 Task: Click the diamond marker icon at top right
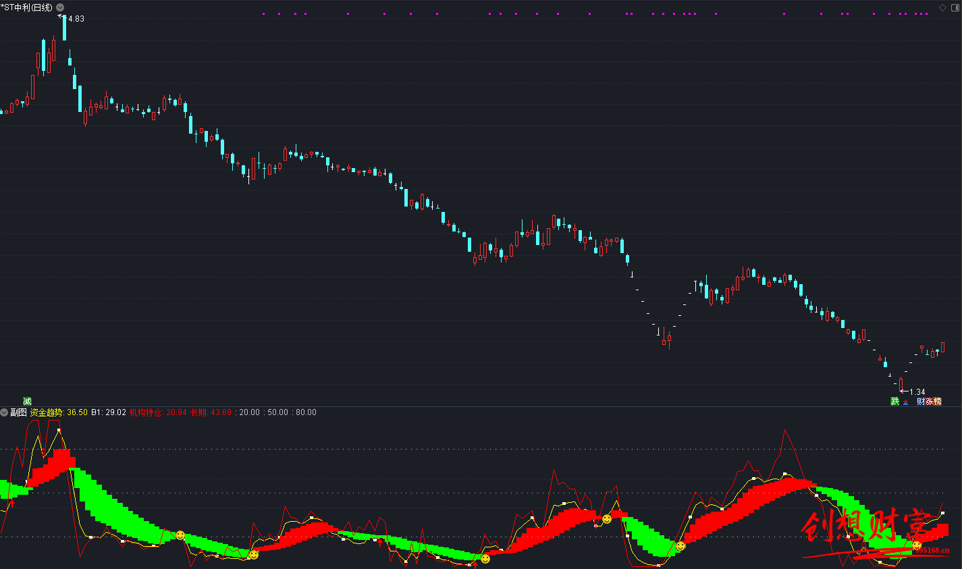pyautogui.click(x=942, y=7)
